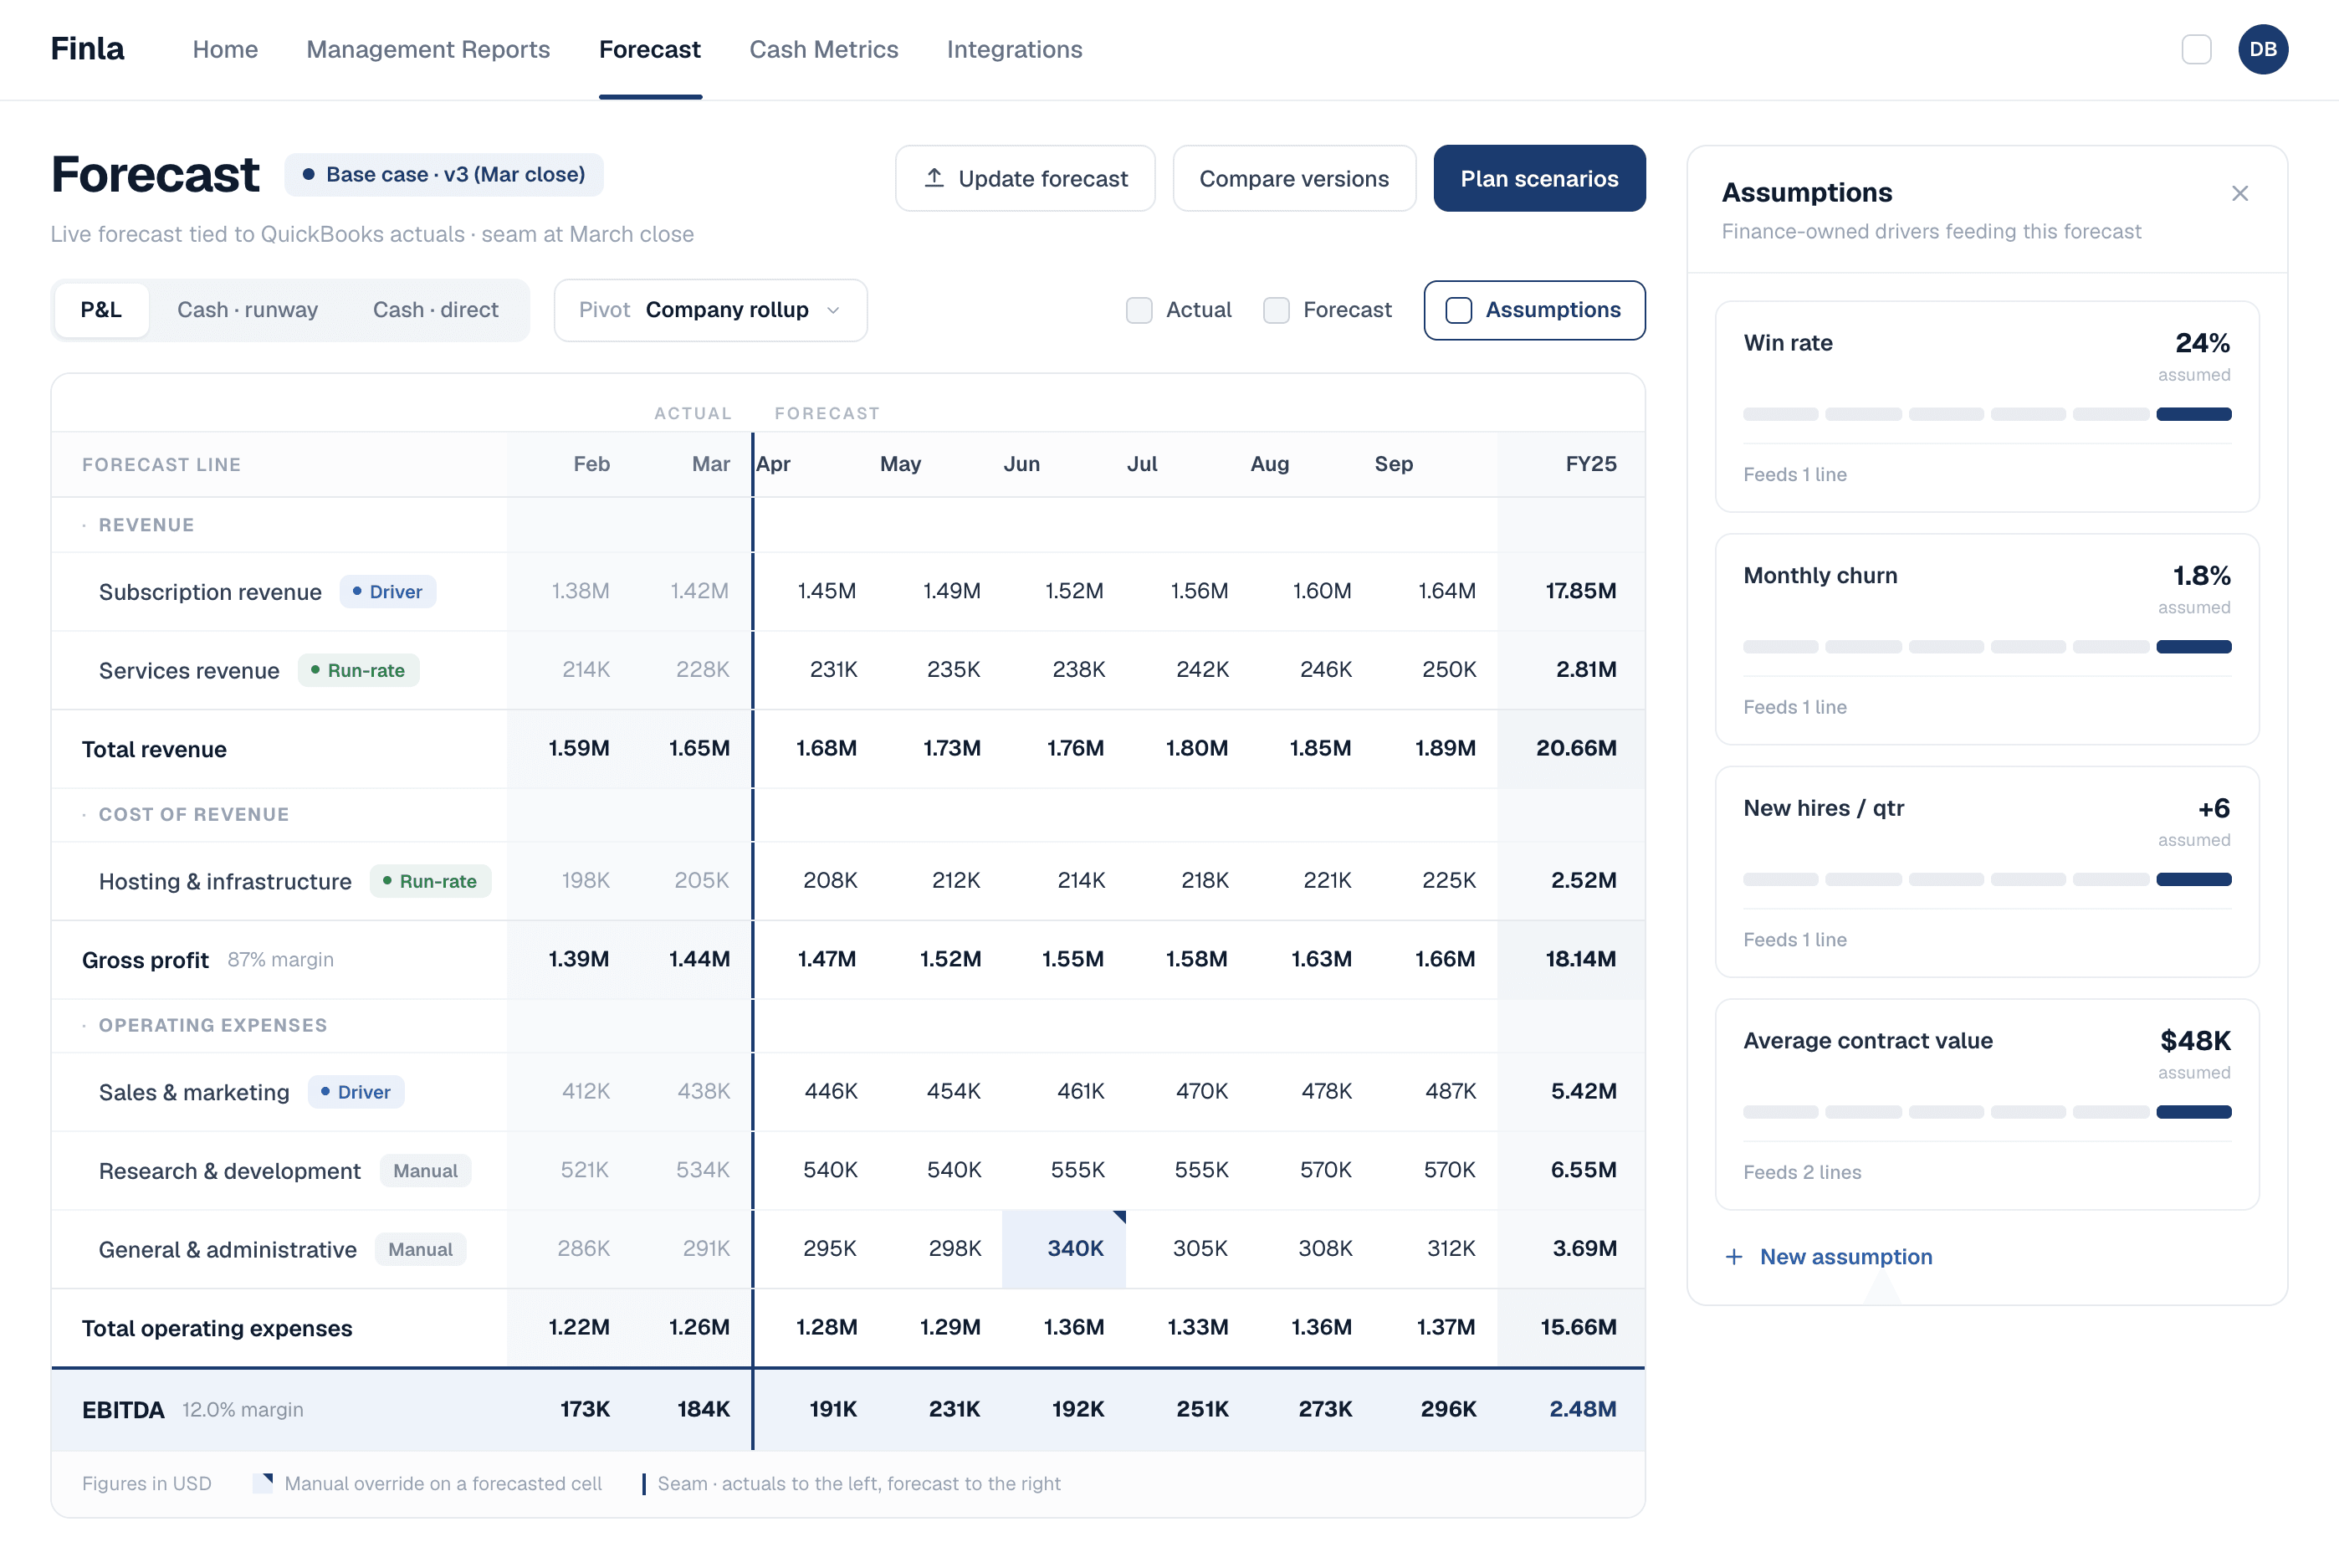Click the EBITDA row label
This screenshot has height=1568, width=2339.
click(x=123, y=1410)
